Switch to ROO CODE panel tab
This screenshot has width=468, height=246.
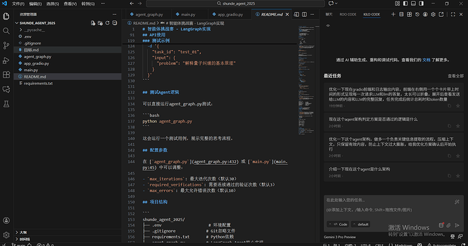pos(348,14)
